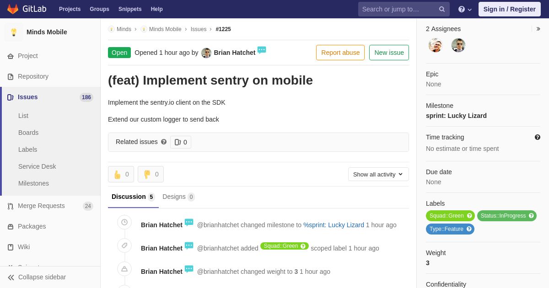This screenshot has width=549, height=288.
Task: Click Related issues help question icon
Action: click(x=164, y=142)
